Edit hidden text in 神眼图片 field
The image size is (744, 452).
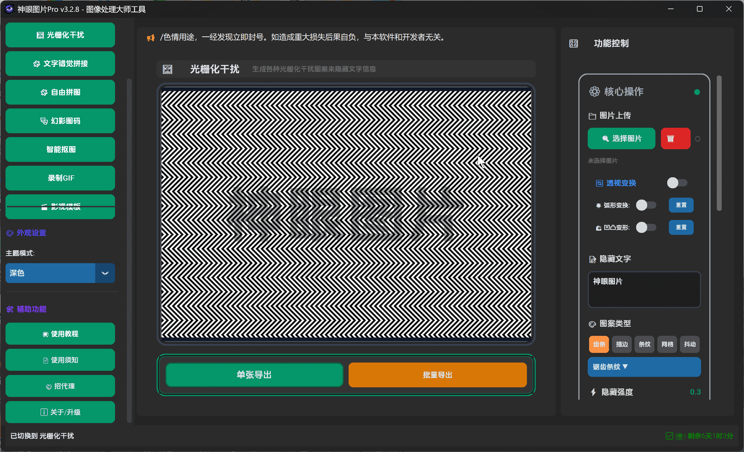click(x=644, y=289)
